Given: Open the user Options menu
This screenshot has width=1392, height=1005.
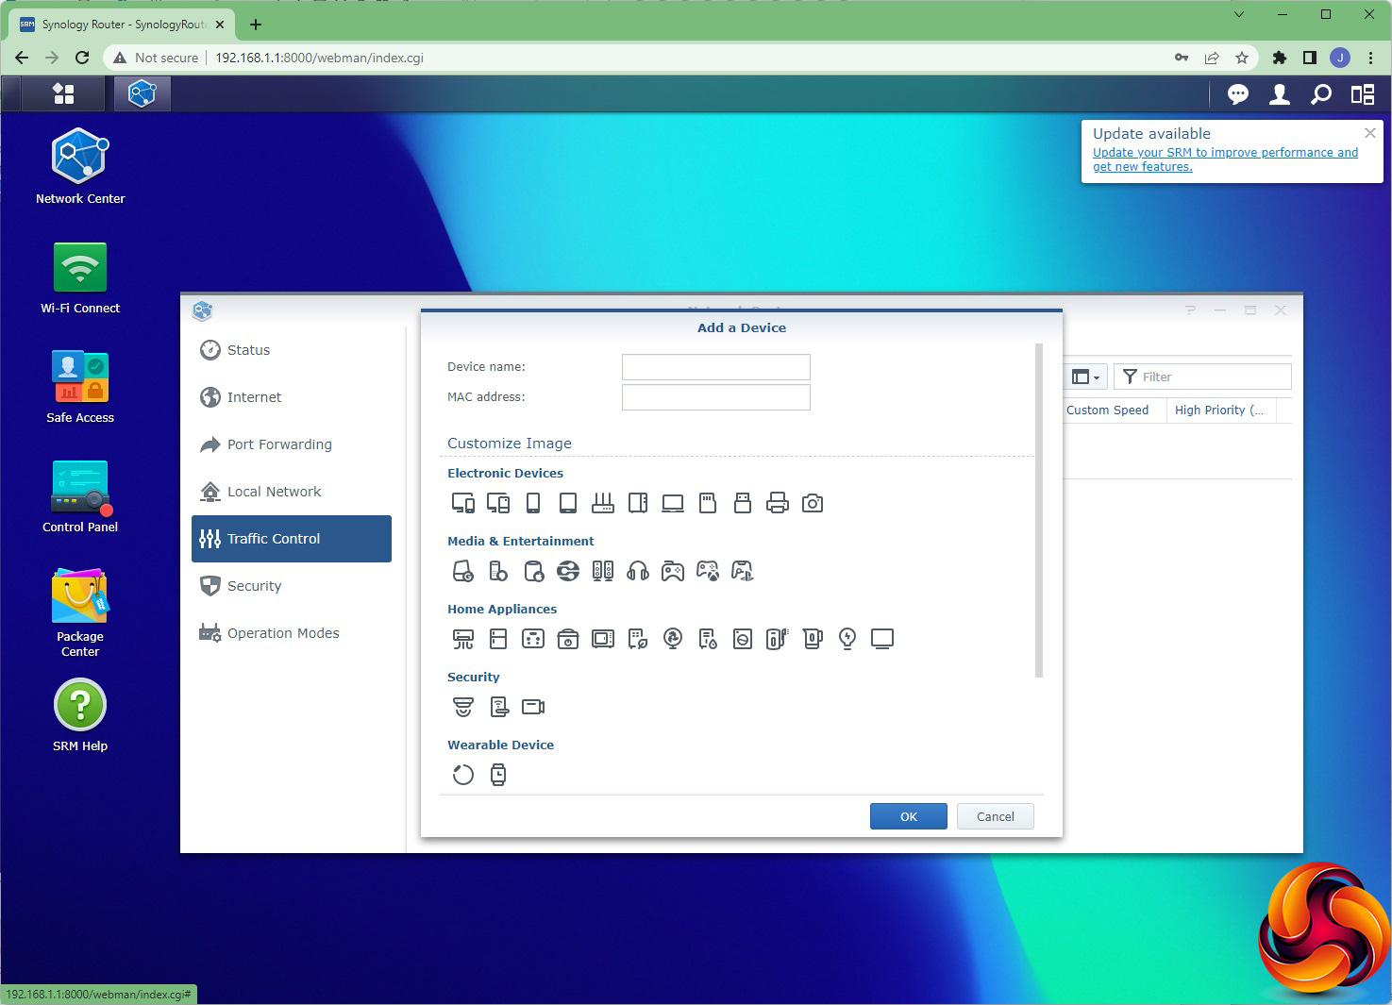Looking at the screenshot, I should (1280, 93).
